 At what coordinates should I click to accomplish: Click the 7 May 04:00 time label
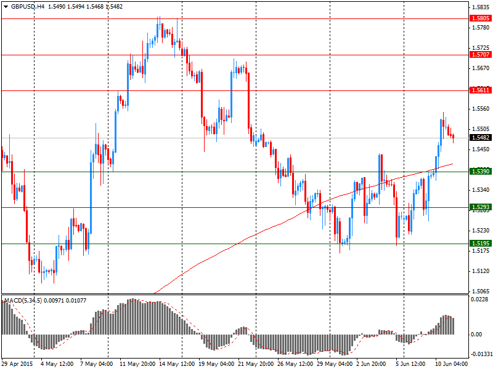point(97,364)
